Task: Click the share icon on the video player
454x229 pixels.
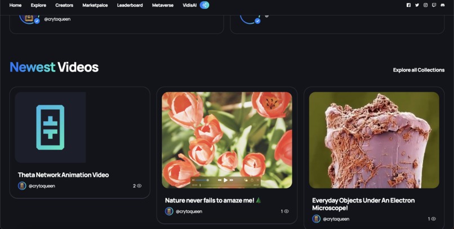Action: (x=252, y=180)
